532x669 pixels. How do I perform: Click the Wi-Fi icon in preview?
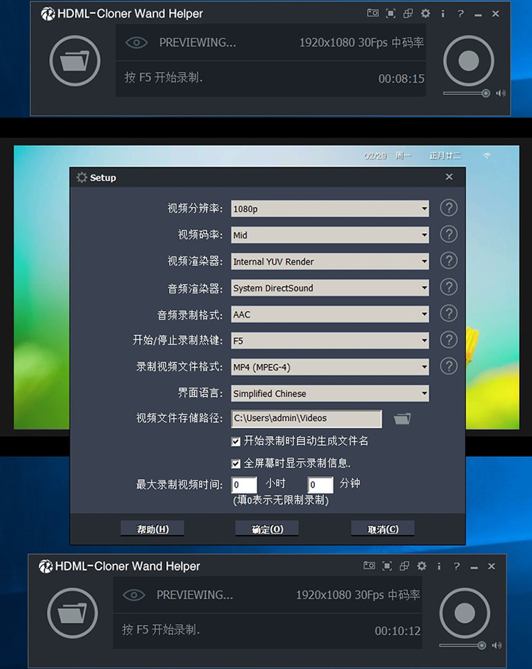coord(487,156)
